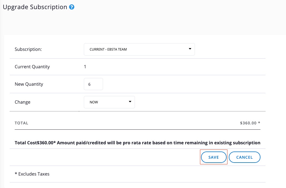The height and width of the screenshot is (188, 286).
Task: Click the Change dropdown caret arrow
Action: pyautogui.click(x=130, y=102)
